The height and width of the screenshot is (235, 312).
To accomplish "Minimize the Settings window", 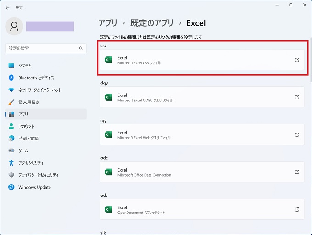I will coord(277,5).
